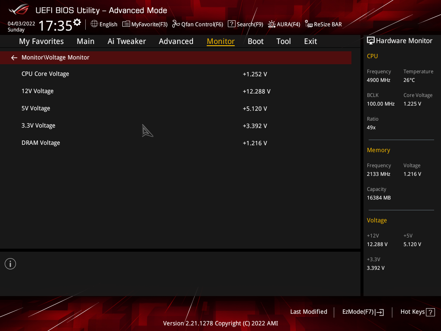Click the +1.216 V DRAM value
The height and width of the screenshot is (331, 441).
point(255,143)
